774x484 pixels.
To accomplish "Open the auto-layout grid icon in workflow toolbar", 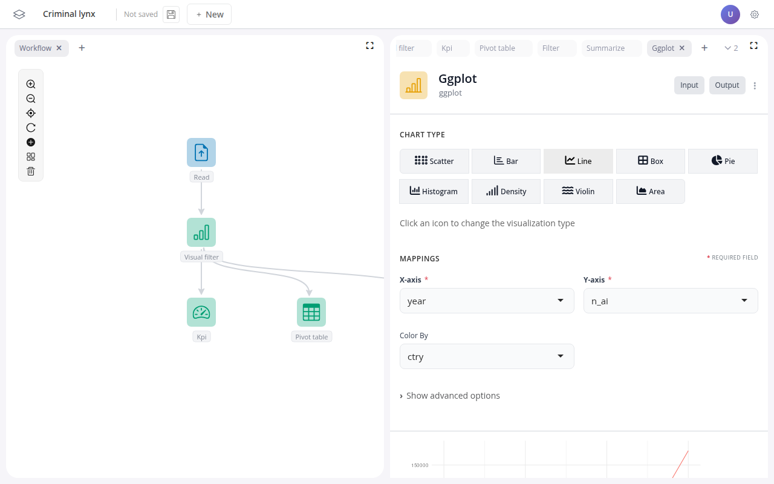I will [30, 157].
